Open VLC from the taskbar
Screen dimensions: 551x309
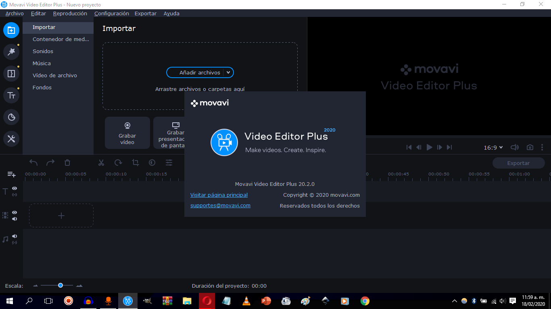(x=246, y=301)
